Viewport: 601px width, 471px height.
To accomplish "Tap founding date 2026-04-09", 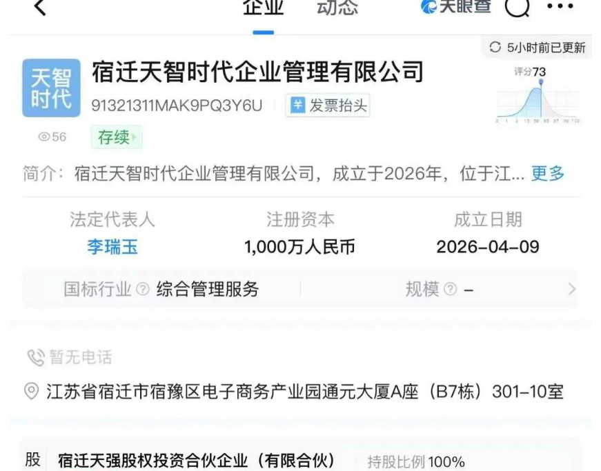I will click(x=488, y=247).
